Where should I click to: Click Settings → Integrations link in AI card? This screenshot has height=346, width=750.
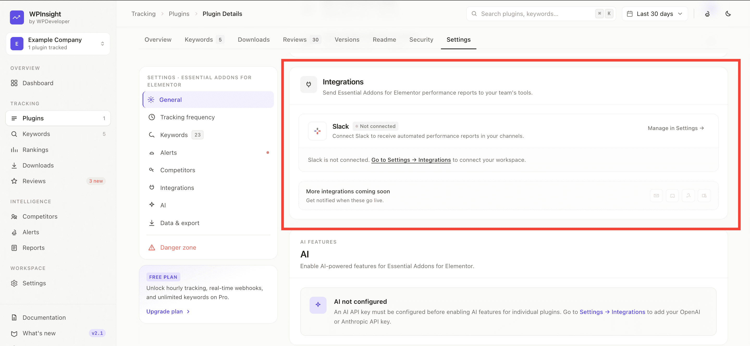tap(612, 312)
